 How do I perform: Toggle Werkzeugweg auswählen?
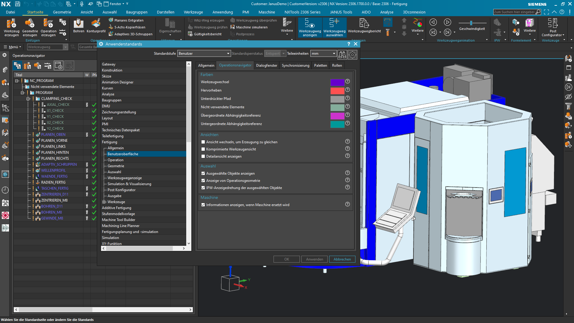(334, 27)
